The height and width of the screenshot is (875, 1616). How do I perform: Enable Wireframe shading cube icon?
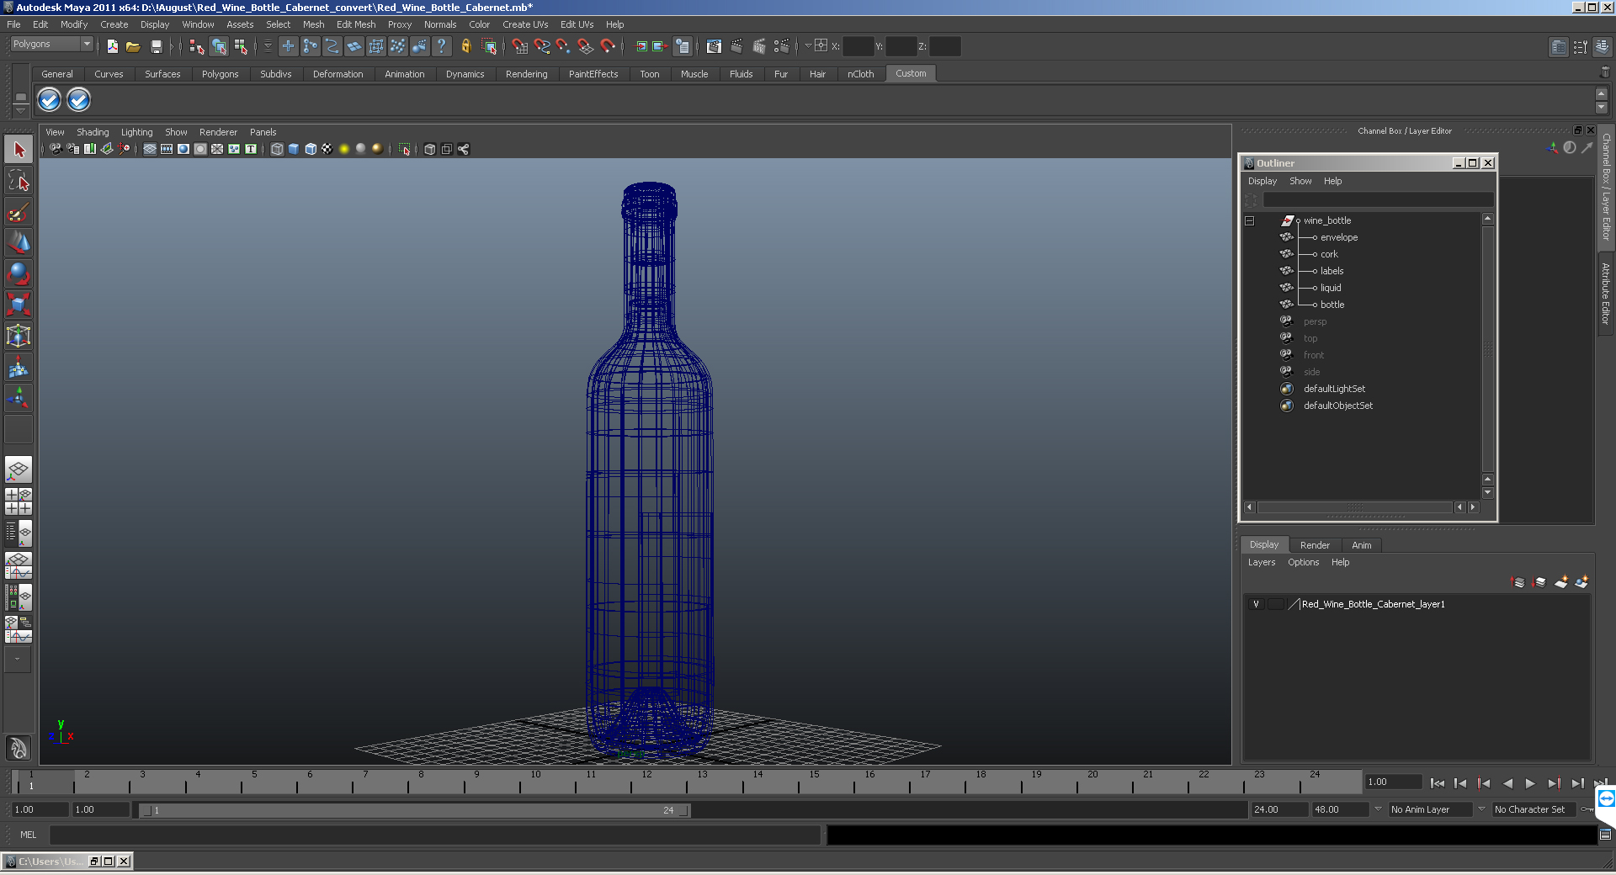(x=277, y=149)
